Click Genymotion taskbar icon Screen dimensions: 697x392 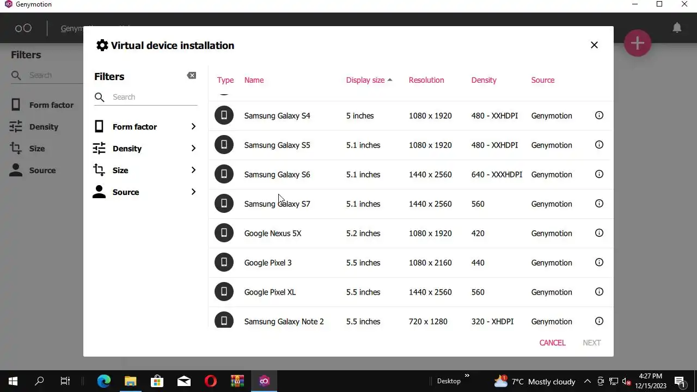[264, 381]
